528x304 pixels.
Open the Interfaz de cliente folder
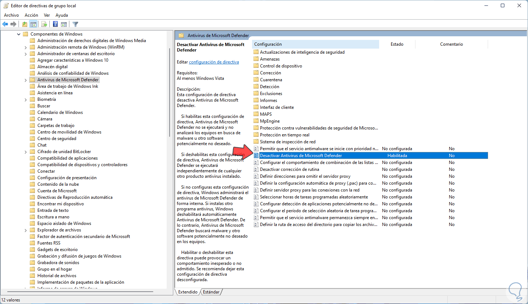pos(277,107)
